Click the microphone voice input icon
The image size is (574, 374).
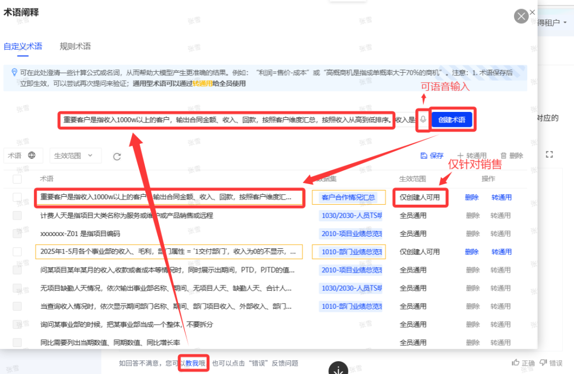(x=423, y=120)
